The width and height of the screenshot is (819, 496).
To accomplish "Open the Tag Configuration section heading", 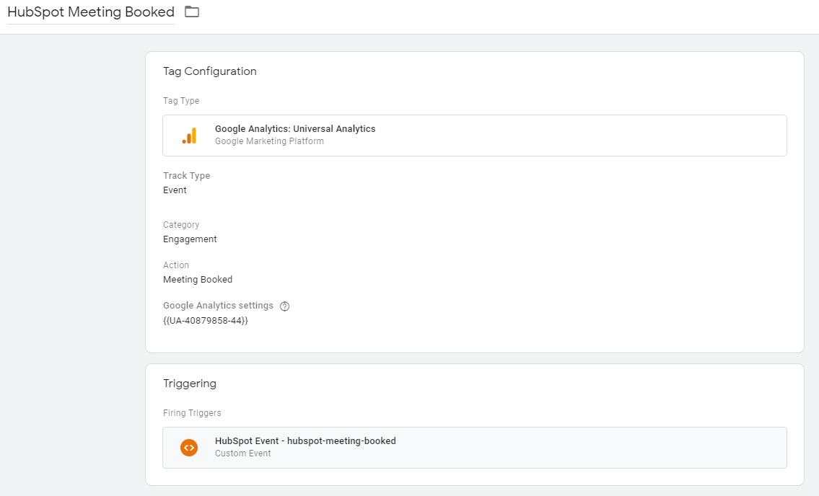I will [x=210, y=71].
